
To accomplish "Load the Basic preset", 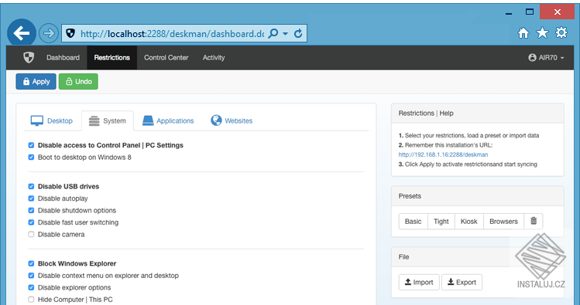I will [414, 222].
